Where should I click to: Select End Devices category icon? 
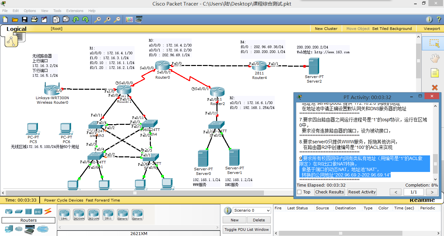[x=9, y=229]
